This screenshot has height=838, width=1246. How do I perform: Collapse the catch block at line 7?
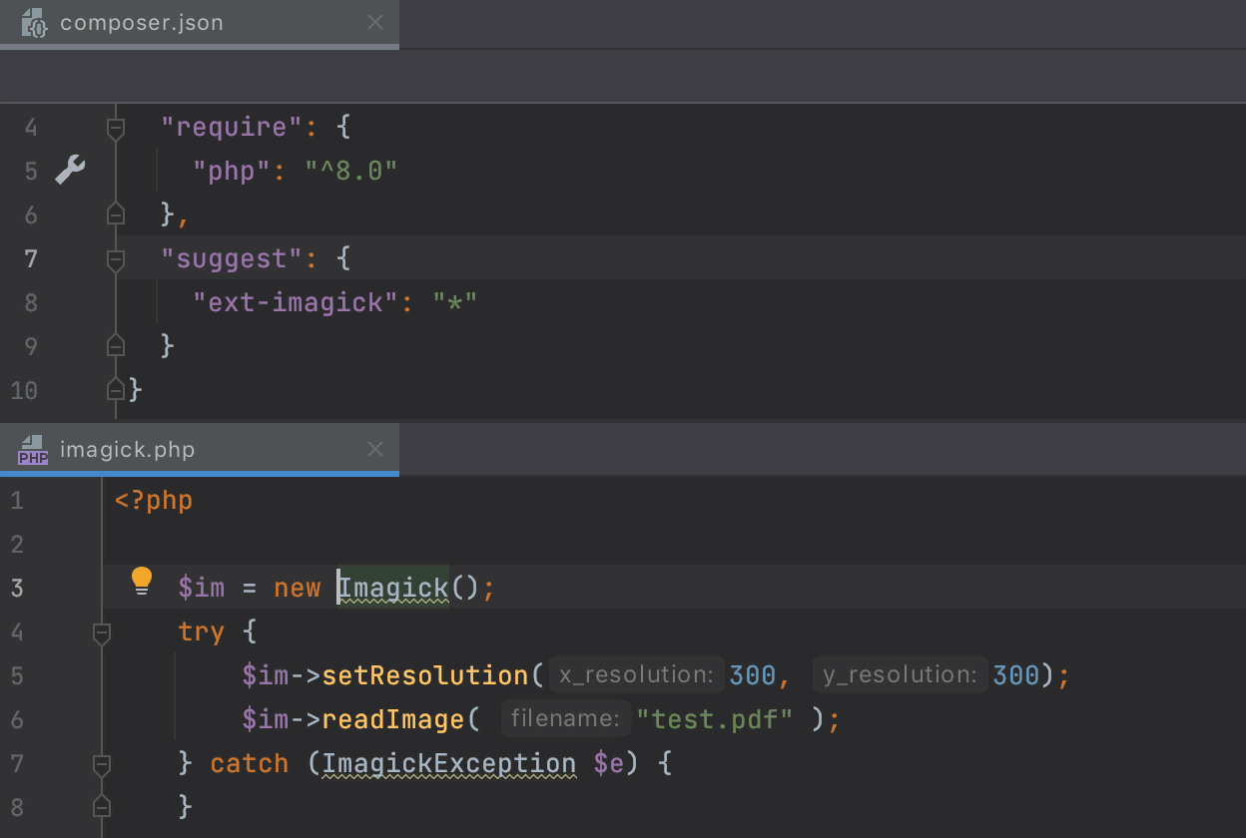pos(100,763)
